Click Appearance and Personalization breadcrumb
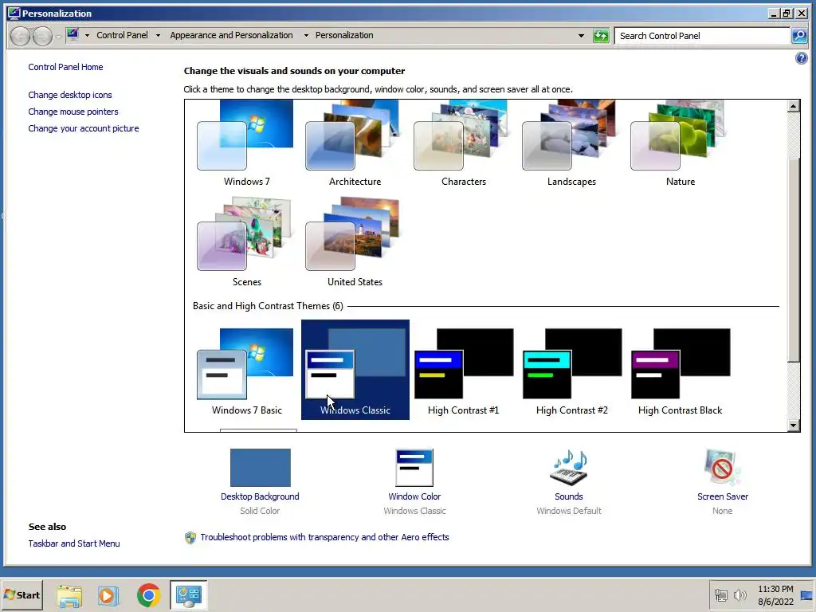The image size is (816, 612). pos(231,35)
